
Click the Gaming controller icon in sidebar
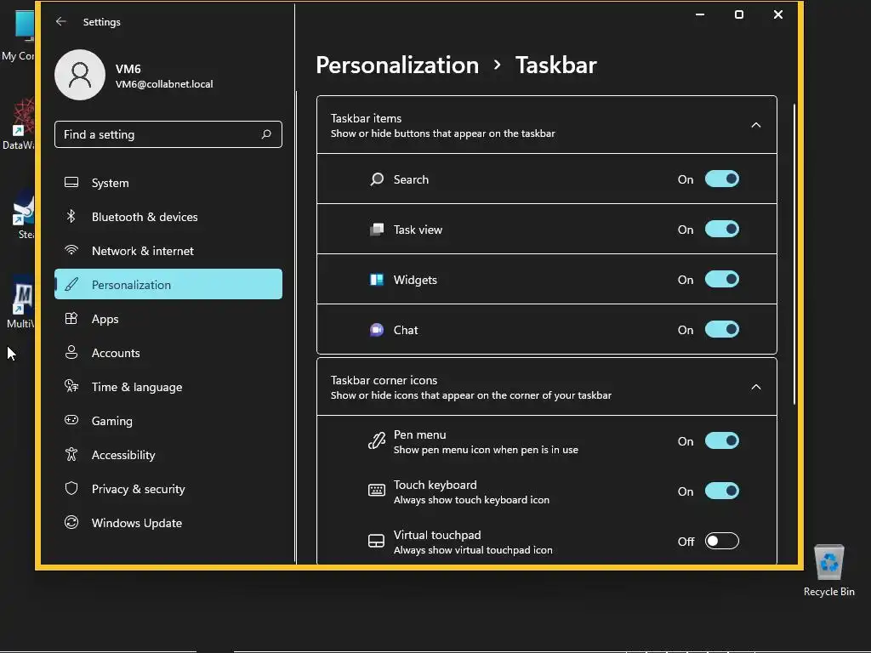pos(71,421)
